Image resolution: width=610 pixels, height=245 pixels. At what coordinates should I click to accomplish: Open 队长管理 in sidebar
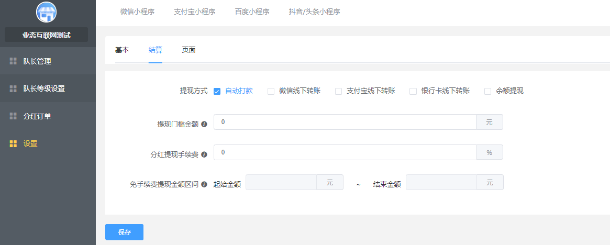tap(48, 61)
